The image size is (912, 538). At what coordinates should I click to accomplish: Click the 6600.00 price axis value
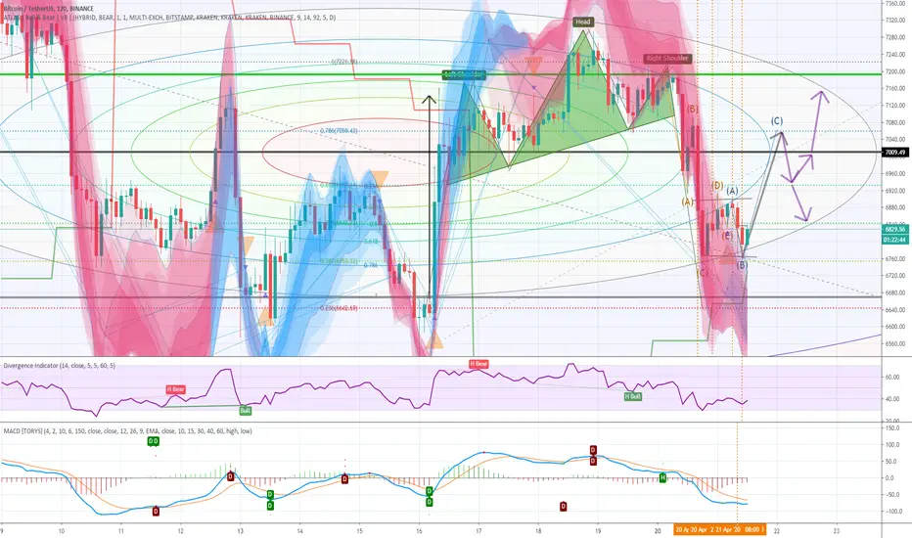click(x=895, y=327)
